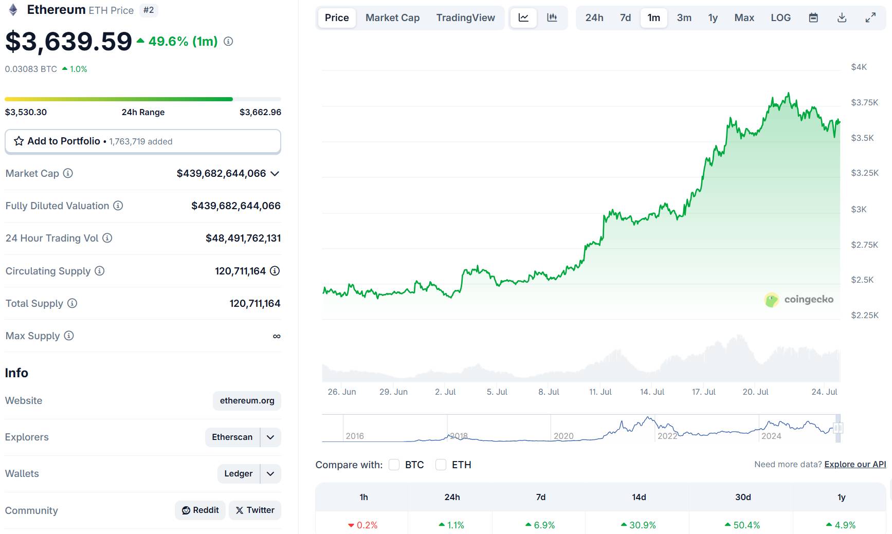Viewport: 892px width, 534px height.
Task: Open 24 Hour Trading Vol info icon
Action: 107,238
